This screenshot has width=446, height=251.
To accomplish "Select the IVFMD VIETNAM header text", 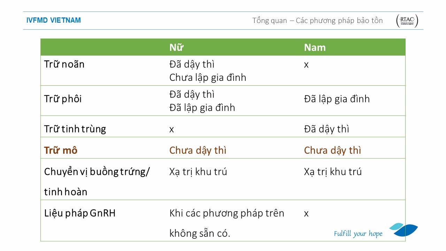I will point(54,21).
